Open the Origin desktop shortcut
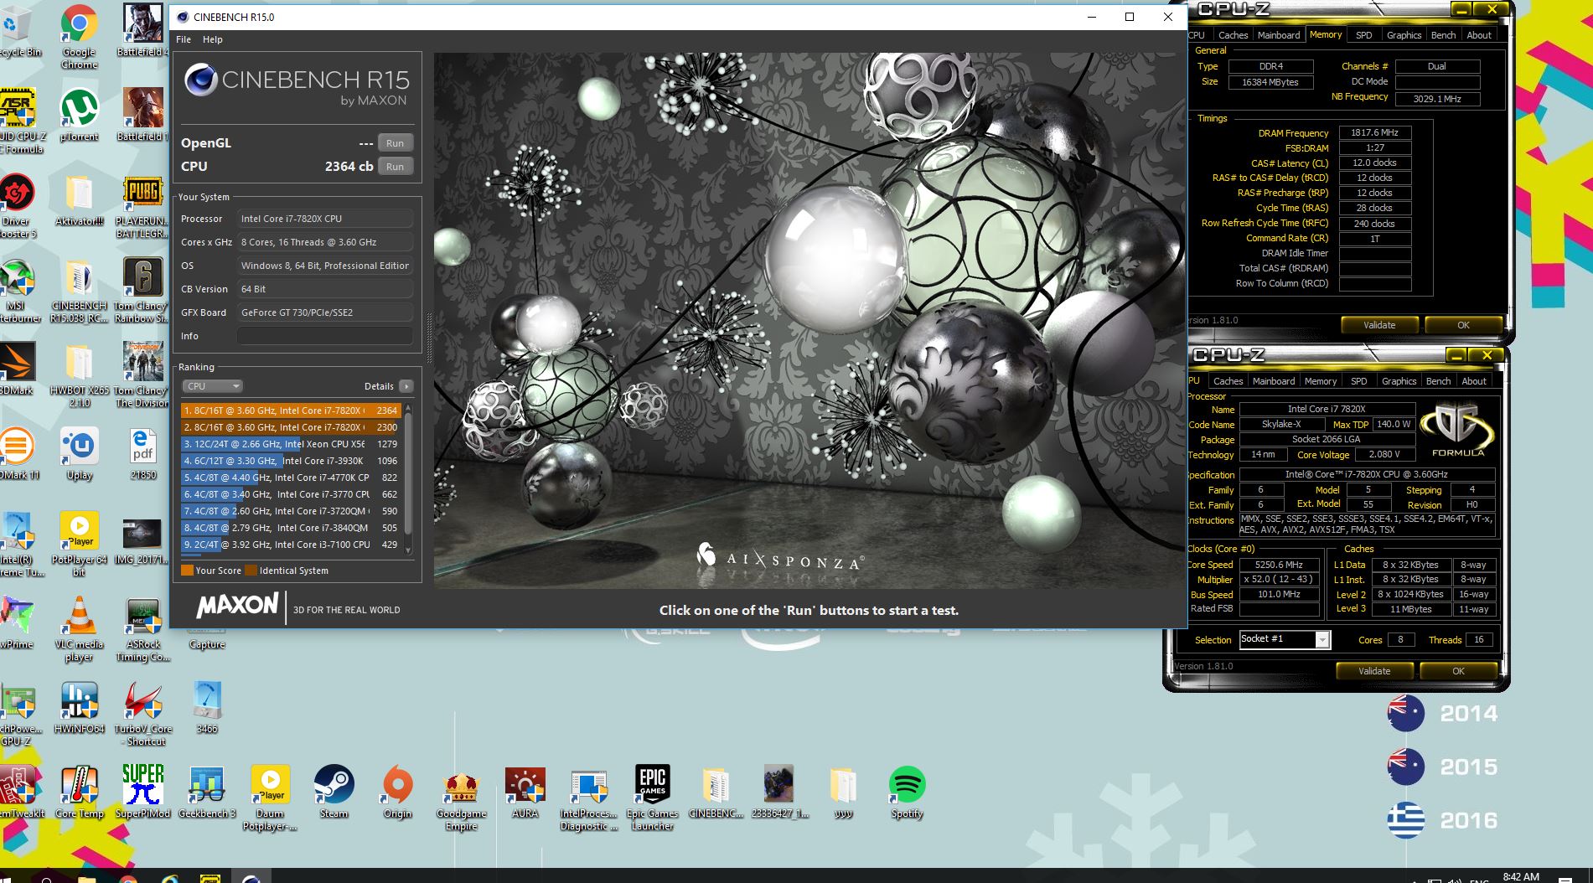The width and height of the screenshot is (1593, 883). coord(397,792)
